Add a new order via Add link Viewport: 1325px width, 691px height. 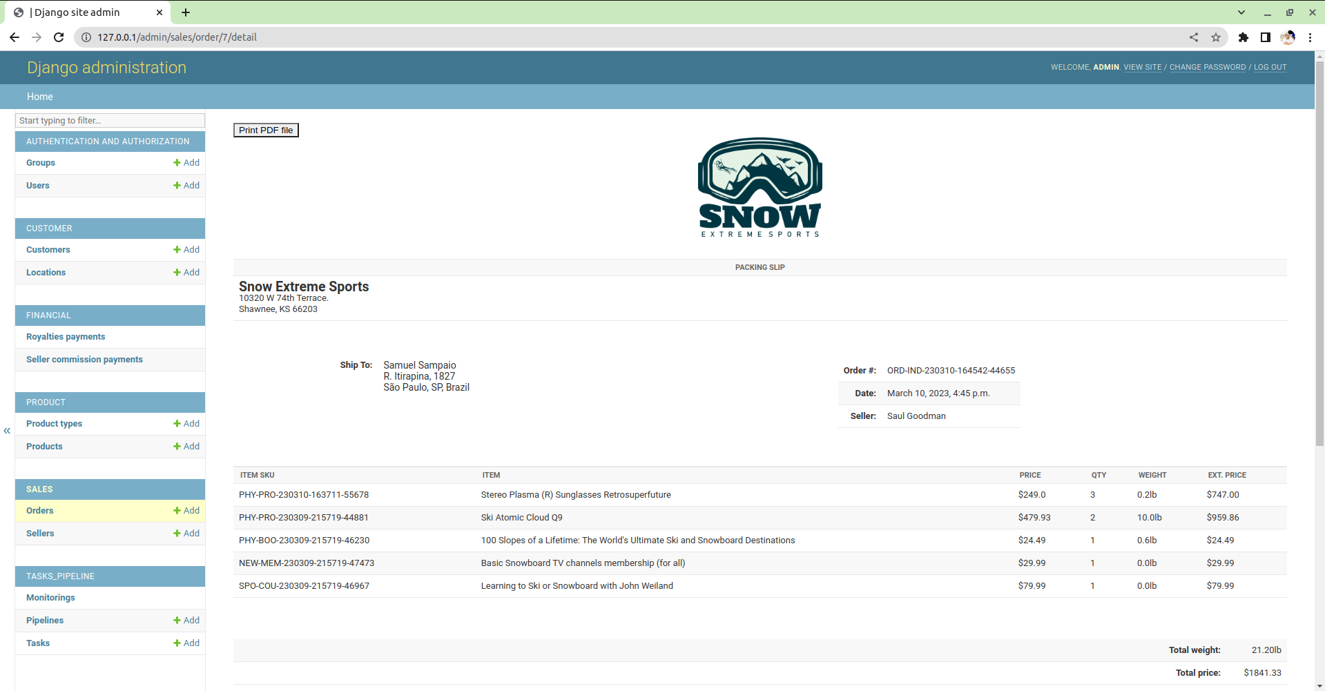coord(186,511)
